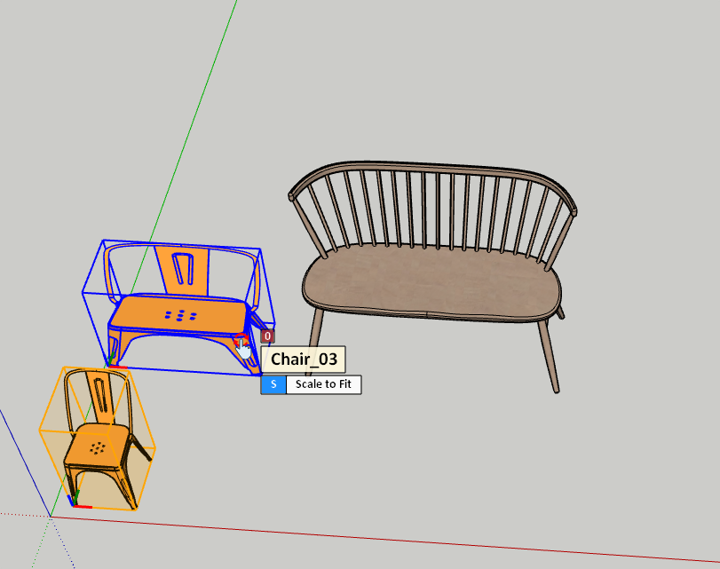Click the Chair_03 tooltip label
This screenshot has width=720, height=569.
point(304,360)
